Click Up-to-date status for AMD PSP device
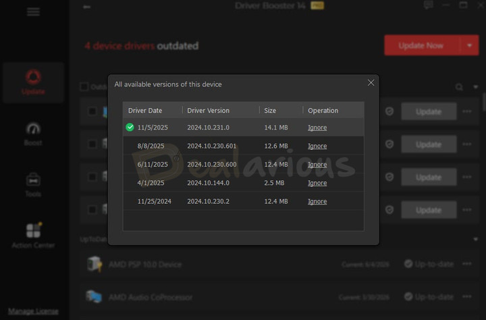 429,264
